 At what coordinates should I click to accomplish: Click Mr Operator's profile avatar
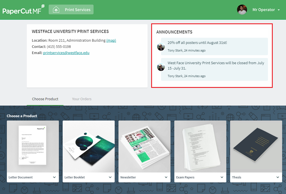click(242, 10)
